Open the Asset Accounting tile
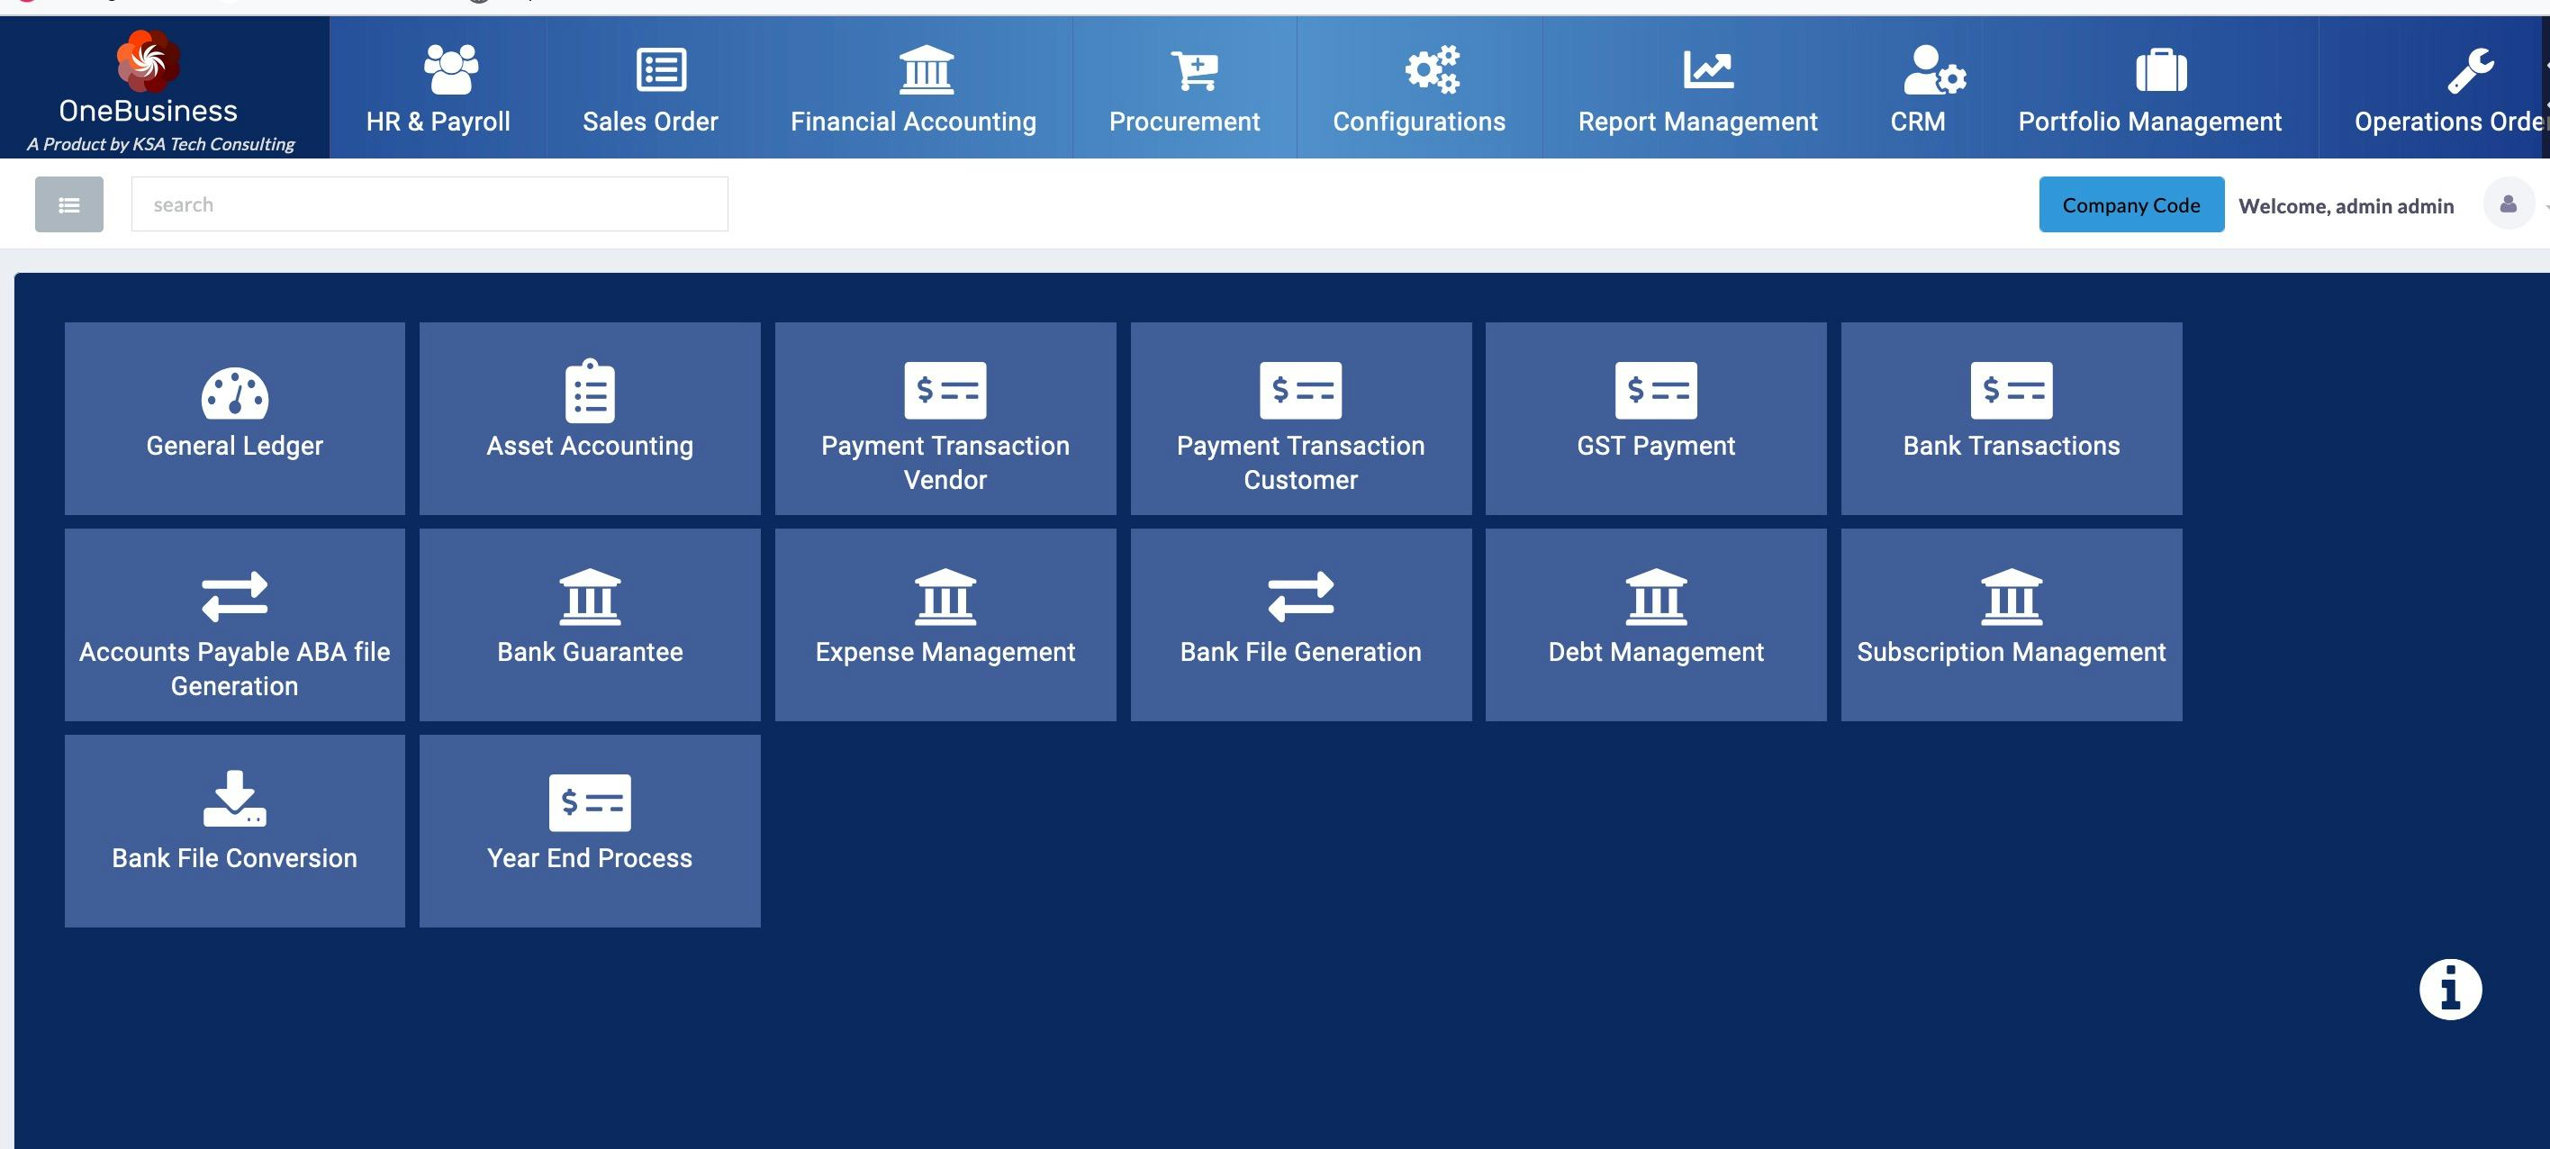 point(590,418)
